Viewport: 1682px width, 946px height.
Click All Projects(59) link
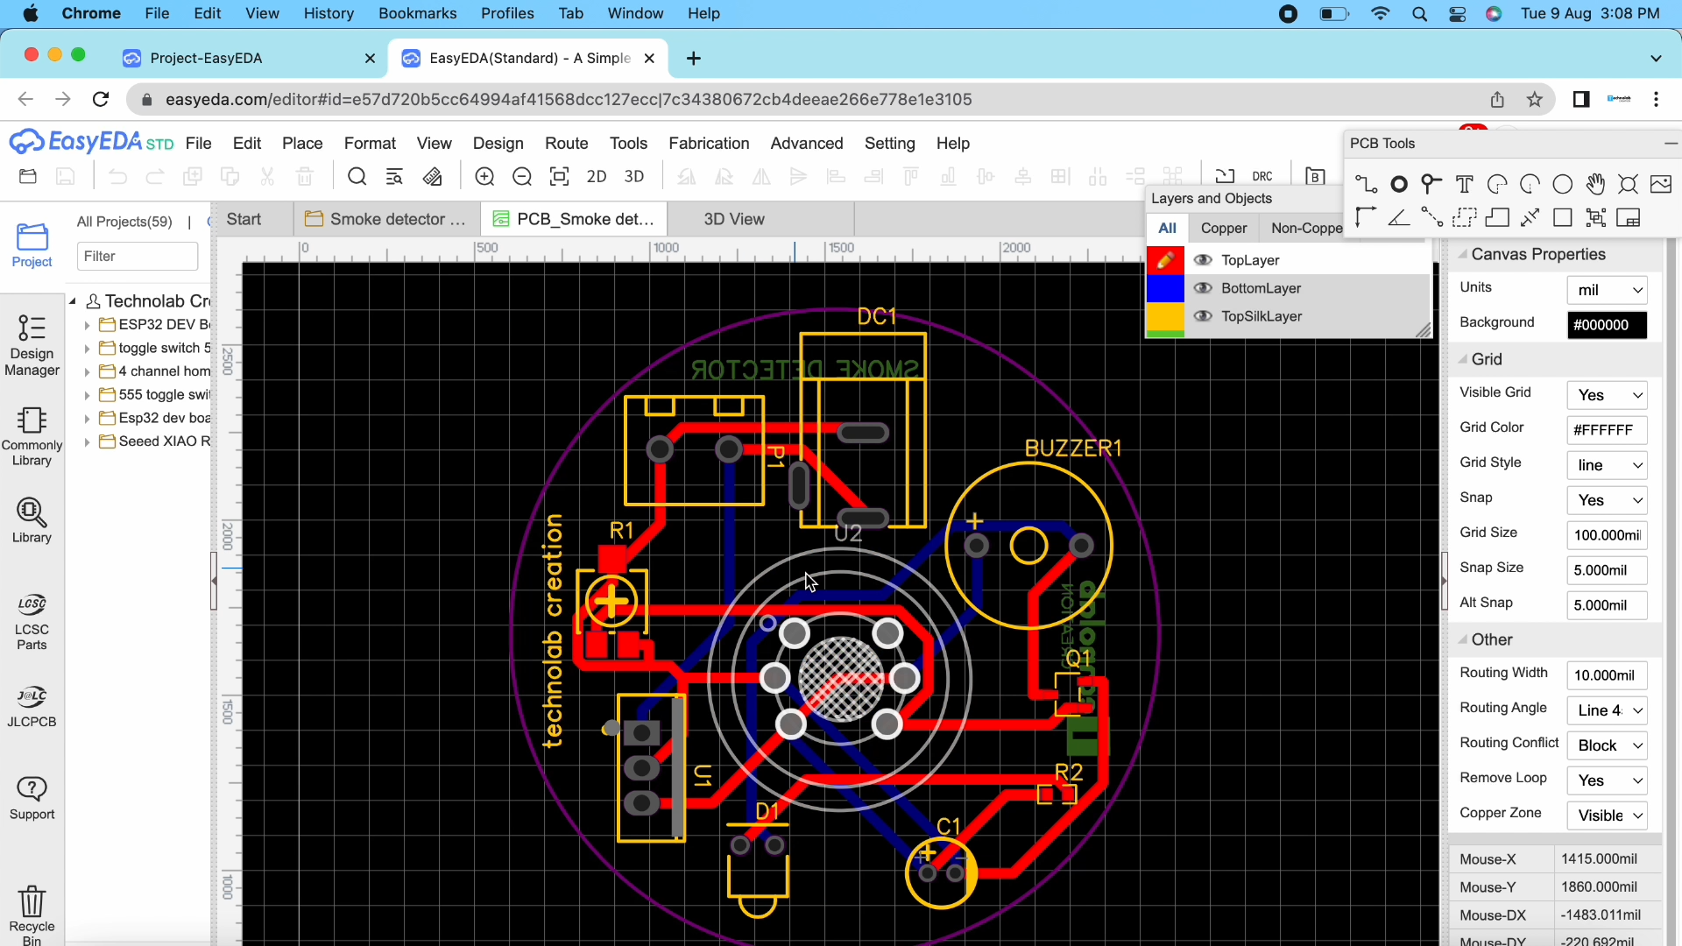point(124,222)
